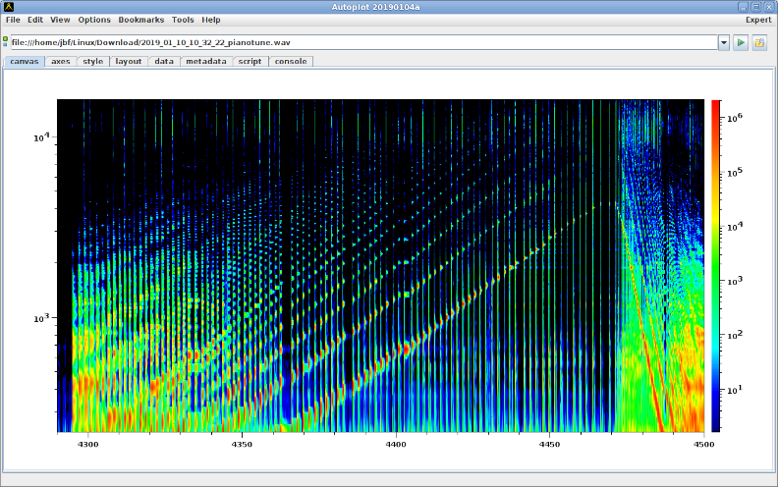Open the File menu

(13, 20)
